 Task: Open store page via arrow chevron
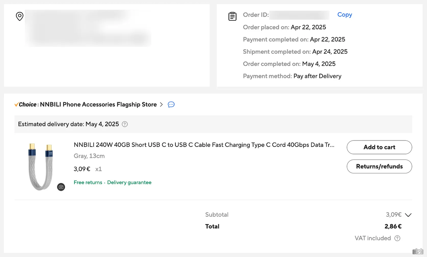click(161, 105)
